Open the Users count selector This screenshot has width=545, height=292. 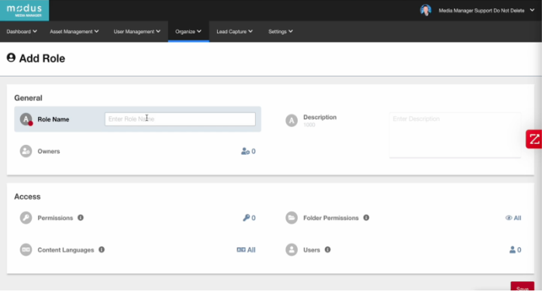[x=515, y=249]
